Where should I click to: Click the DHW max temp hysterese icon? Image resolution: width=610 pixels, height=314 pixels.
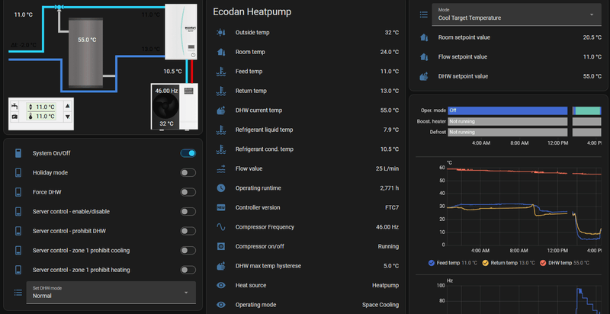point(221,266)
